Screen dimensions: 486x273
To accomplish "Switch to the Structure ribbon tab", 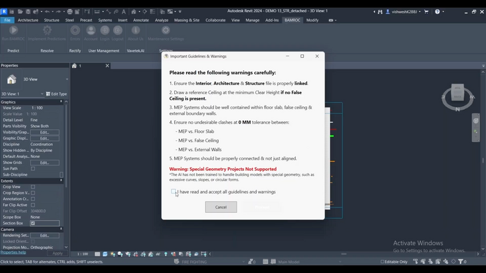I will point(52,20).
